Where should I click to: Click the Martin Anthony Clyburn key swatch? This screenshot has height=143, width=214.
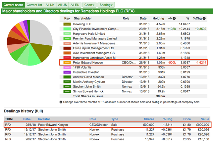pos(67,82)
